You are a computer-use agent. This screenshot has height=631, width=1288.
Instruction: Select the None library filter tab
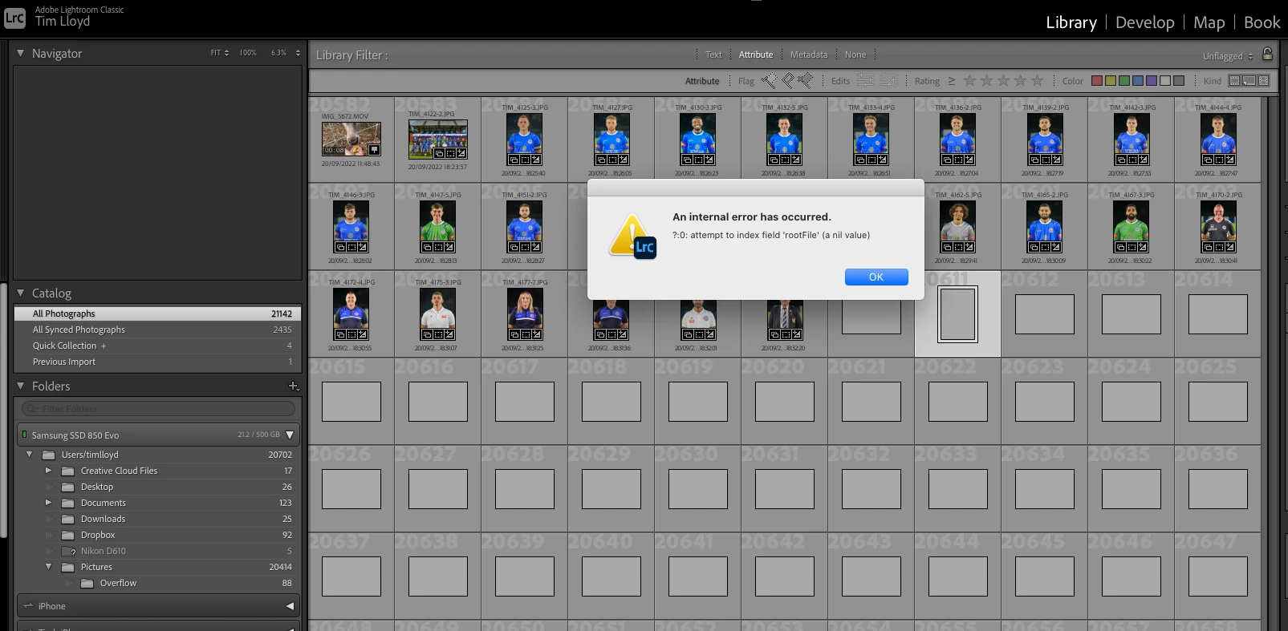click(x=855, y=55)
